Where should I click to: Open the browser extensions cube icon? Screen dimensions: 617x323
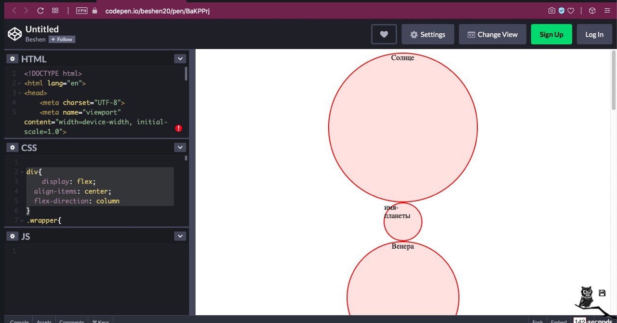point(592,10)
